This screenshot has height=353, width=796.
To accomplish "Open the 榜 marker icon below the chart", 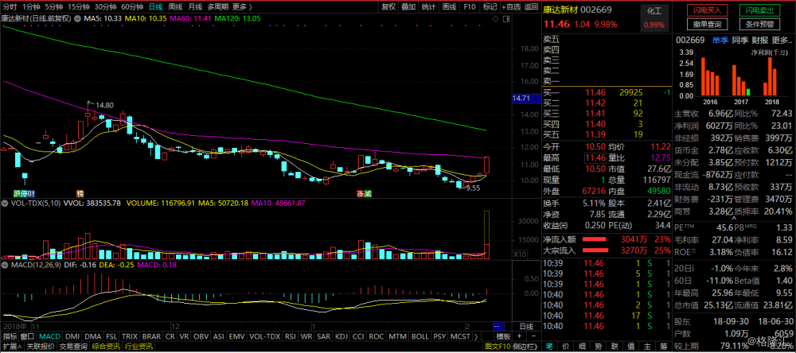I will (x=80, y=194).
